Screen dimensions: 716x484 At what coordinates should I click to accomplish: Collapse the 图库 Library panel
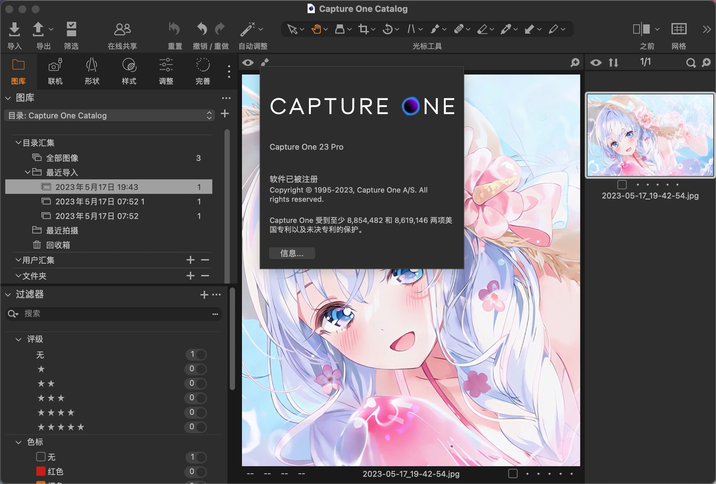(8, 98)
